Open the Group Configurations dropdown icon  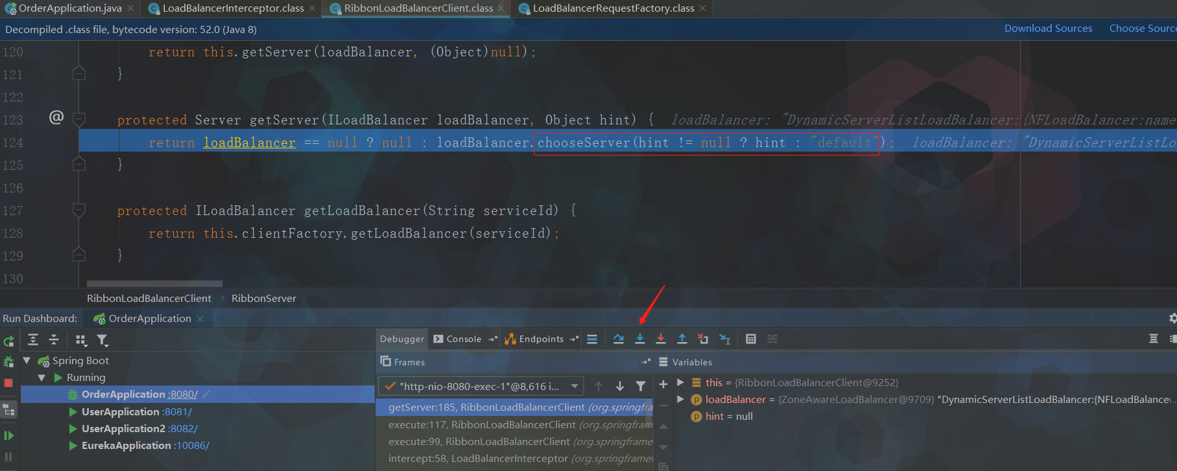pyautogui.click(x=81, y=340)
